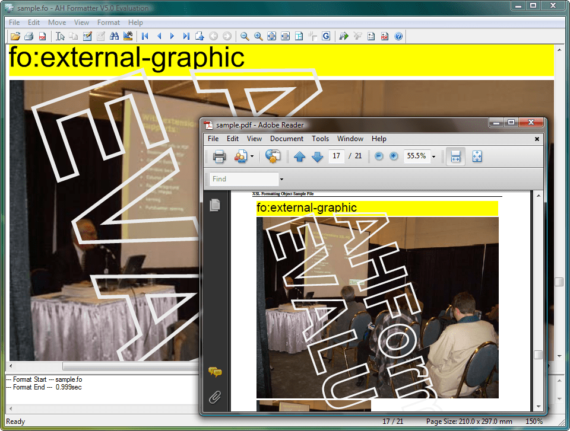Go to next page in Adobe Reader
570x431 pixels.
click(x=317, y=157)
